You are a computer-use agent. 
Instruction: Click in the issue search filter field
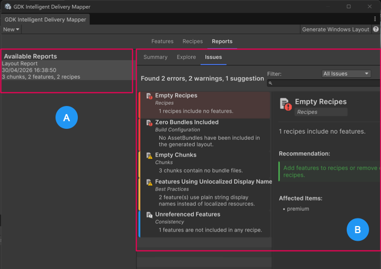324,83
